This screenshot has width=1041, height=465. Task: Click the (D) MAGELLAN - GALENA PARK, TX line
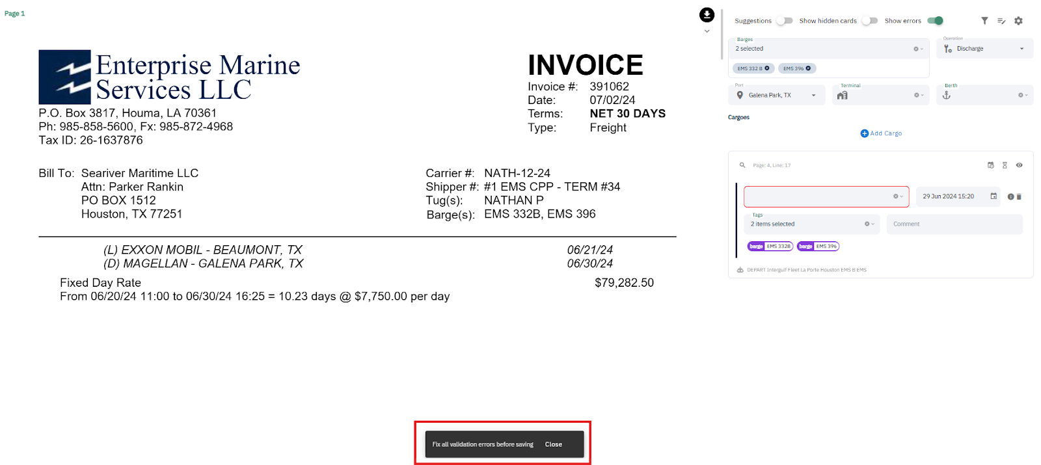[x=204, y=263]
